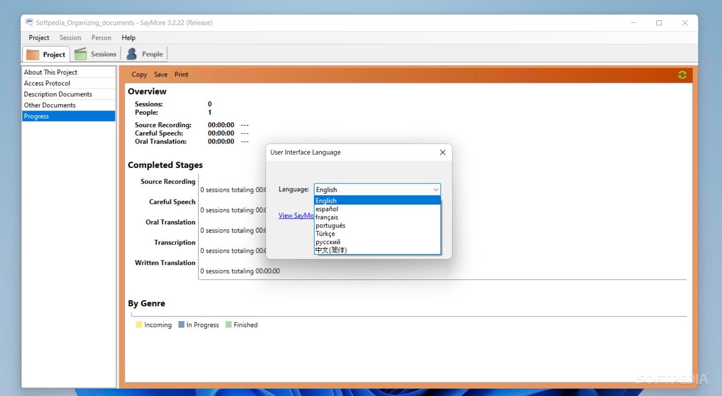Screen dimensions: 722x396
Task: Click the Sessions: count label
Action: (149, 104)
